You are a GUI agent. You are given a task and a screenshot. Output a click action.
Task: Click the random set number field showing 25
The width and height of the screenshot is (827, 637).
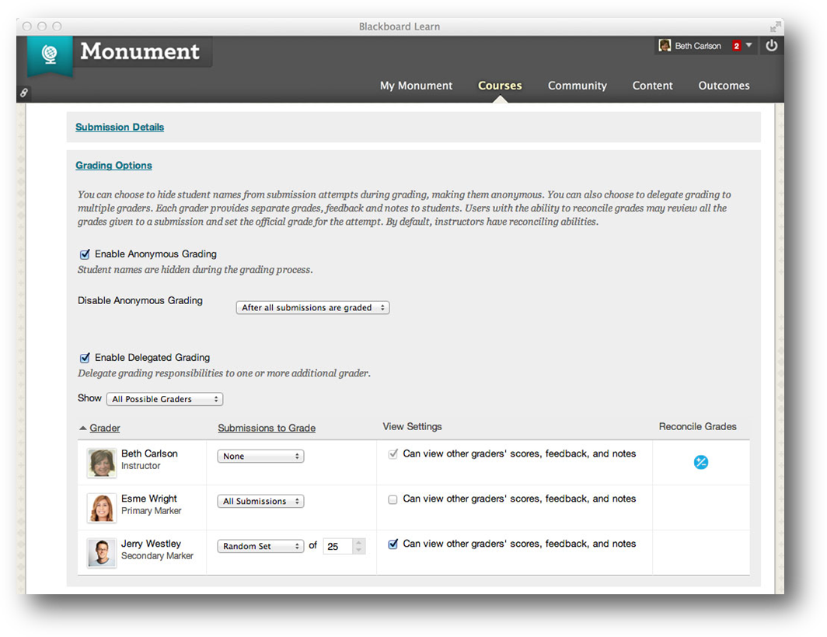coord(338,546)
